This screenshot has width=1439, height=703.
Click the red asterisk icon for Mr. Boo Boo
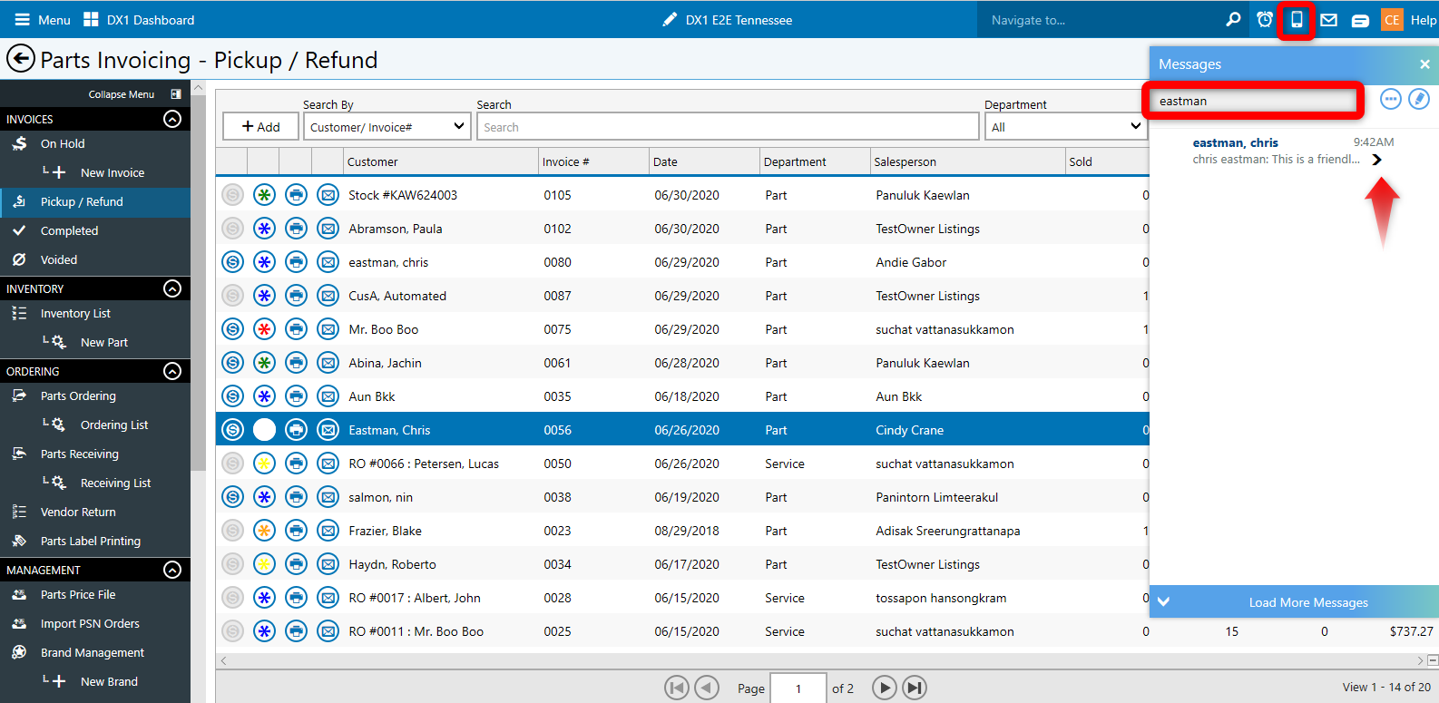(264, 329)
